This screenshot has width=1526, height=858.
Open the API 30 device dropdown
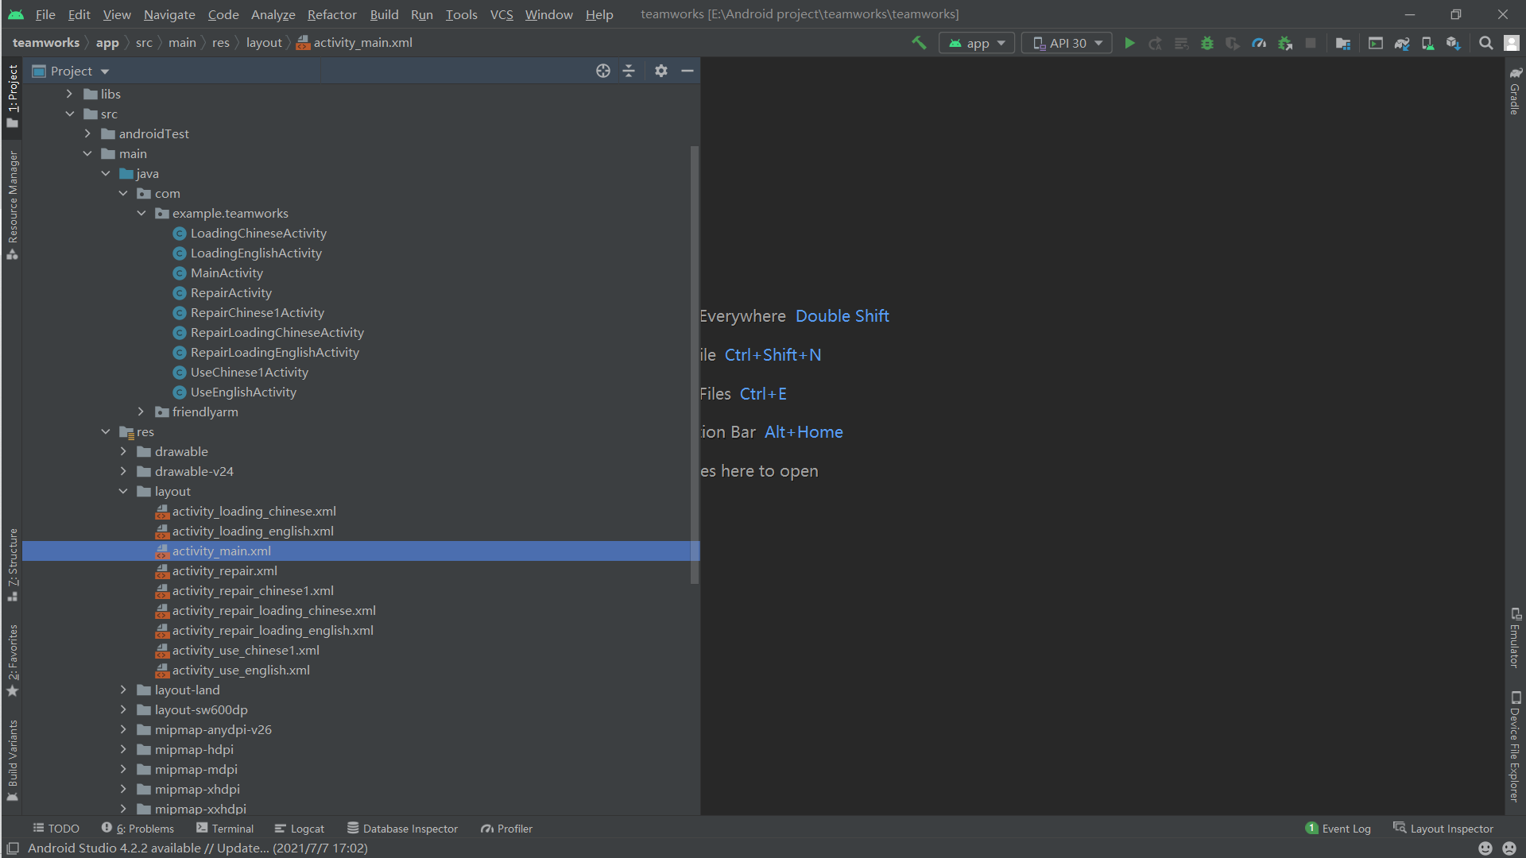click(x=1067, y=43)
